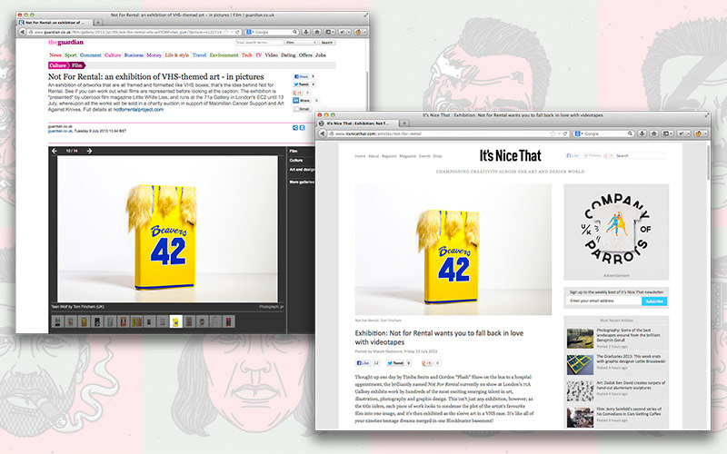Reload the Guardian page using the refresh icon
The width and height of the screenshot is (727, 454).
click(238, 32)
